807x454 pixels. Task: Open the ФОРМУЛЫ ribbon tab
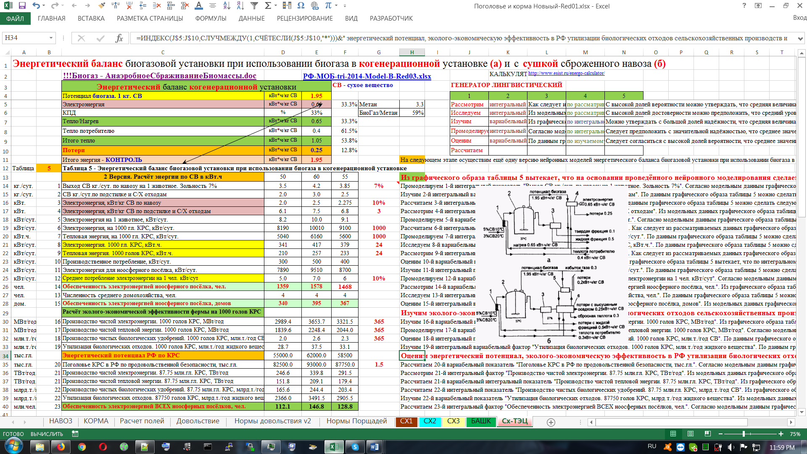[211, 18]
